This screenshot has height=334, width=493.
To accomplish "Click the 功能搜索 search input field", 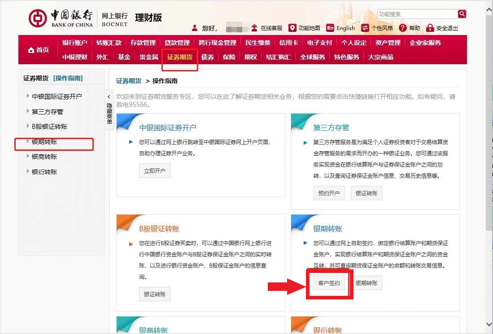I will point(417,14).
